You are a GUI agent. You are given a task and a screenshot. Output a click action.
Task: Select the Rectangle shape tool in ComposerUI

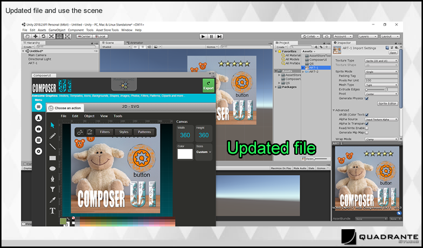click(52, 158)
